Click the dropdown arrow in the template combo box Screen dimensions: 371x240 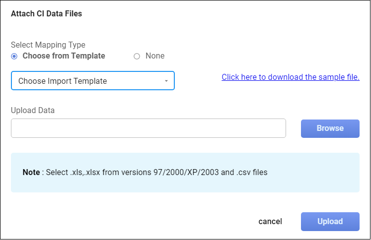pyautogui.click(x=166, y=81)
